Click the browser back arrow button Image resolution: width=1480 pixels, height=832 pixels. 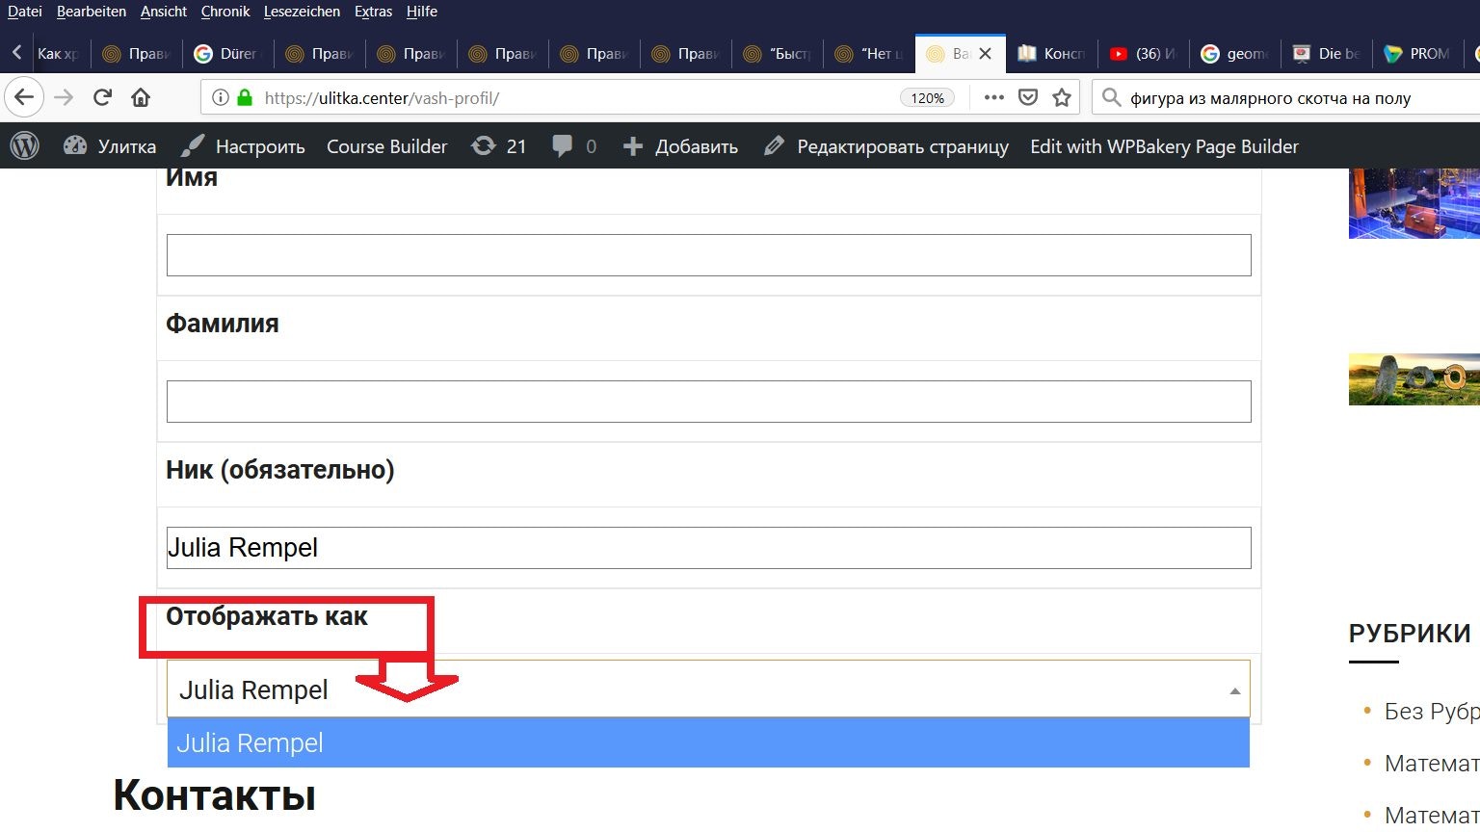pyautogui.click(x=24, y=97)
